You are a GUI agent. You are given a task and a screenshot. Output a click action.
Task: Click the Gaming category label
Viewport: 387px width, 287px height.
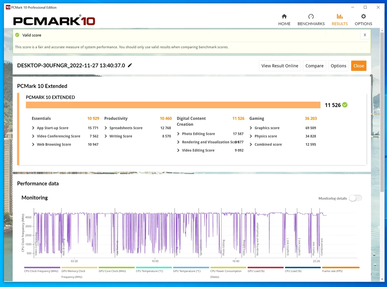(257, 118)
